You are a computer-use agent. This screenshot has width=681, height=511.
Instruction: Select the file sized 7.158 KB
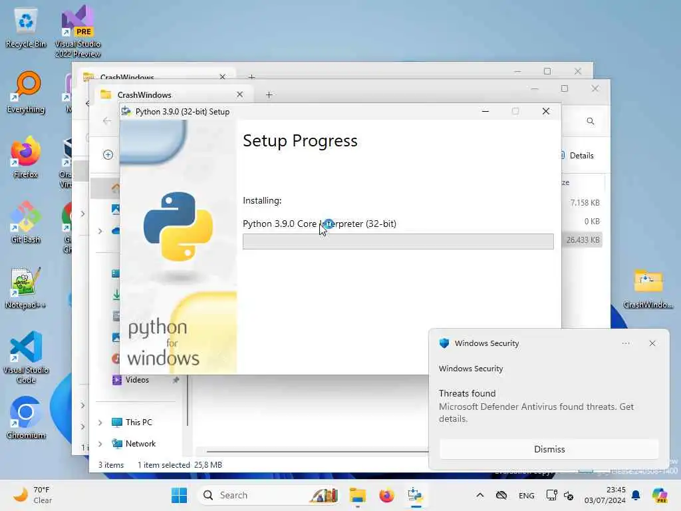click(x=585, y=203)
